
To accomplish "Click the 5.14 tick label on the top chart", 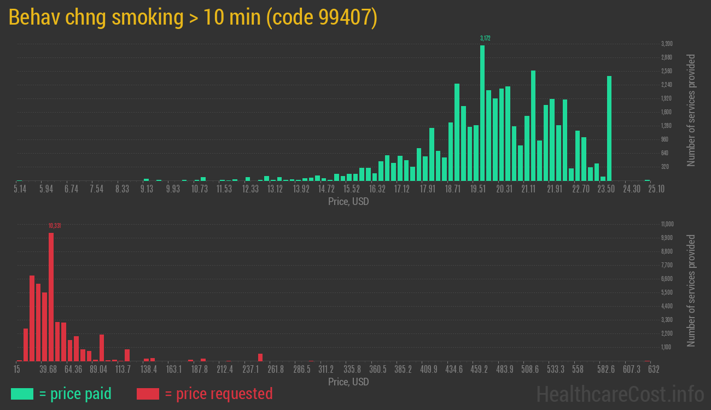I will 20,189.
